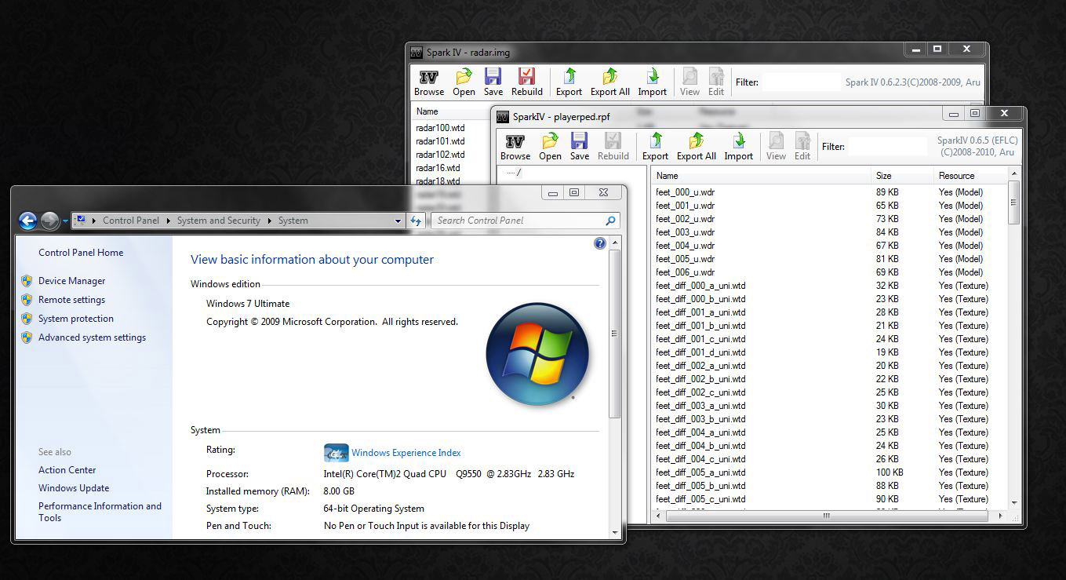The height and width of the screenshot is (580, 1066).
Task: Click Export All icon in playerped.rpf toolbar
Action: [696, 141]
